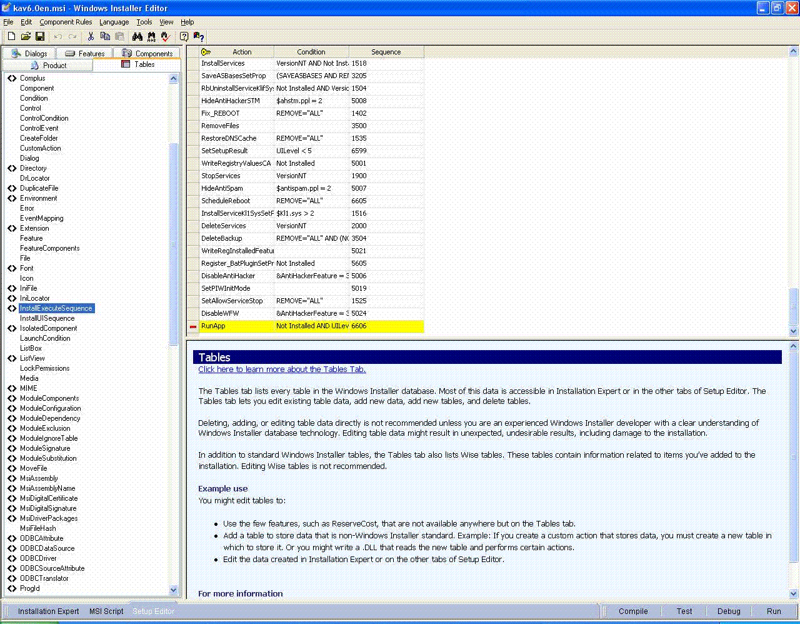
Task: Click the Cut scissors icon
Action: click(91, 37)
